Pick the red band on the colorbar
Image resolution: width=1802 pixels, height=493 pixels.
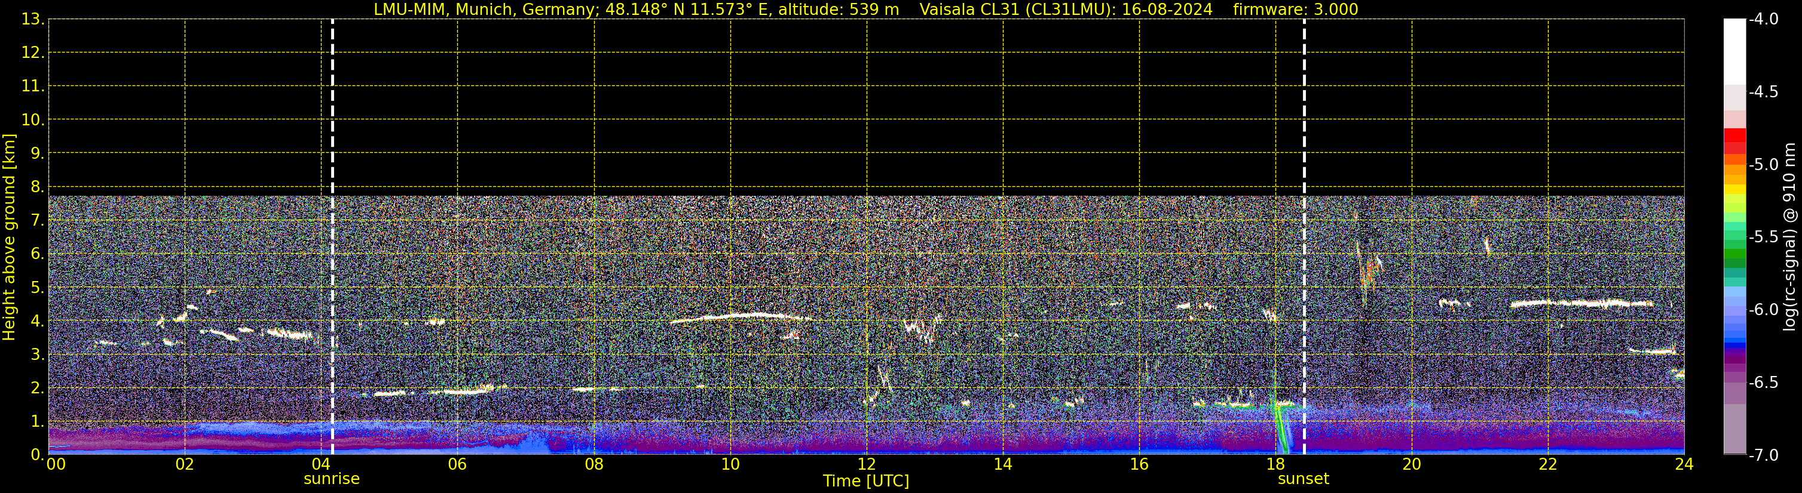click(1734, 135)
